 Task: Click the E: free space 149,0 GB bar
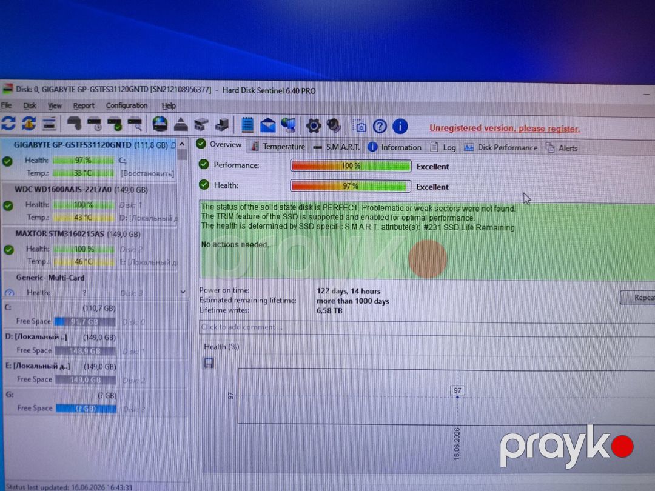[86, 379]
